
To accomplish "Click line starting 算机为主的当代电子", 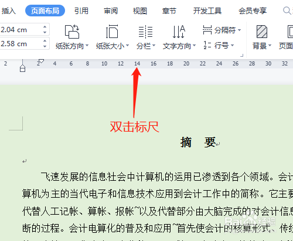I will [158, 194].
